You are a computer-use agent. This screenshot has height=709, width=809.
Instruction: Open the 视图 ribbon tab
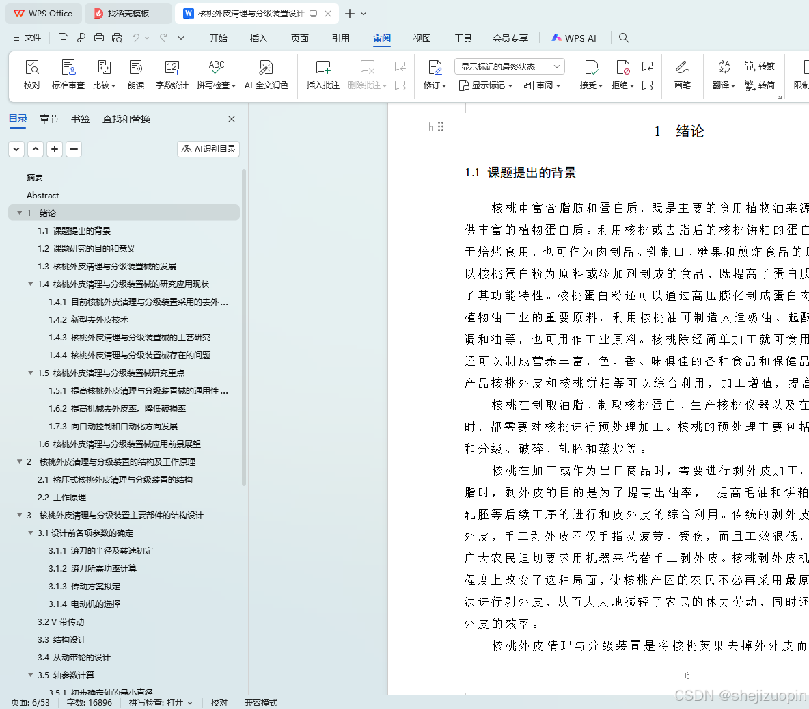click(422, 38)
